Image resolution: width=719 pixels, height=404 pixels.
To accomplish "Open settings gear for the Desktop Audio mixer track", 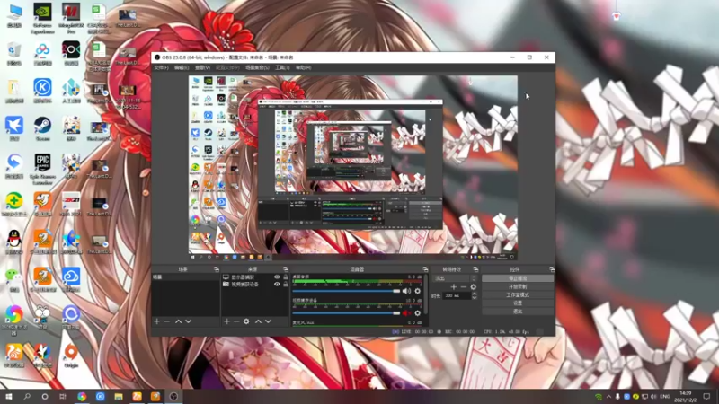I will click(417, 291).
